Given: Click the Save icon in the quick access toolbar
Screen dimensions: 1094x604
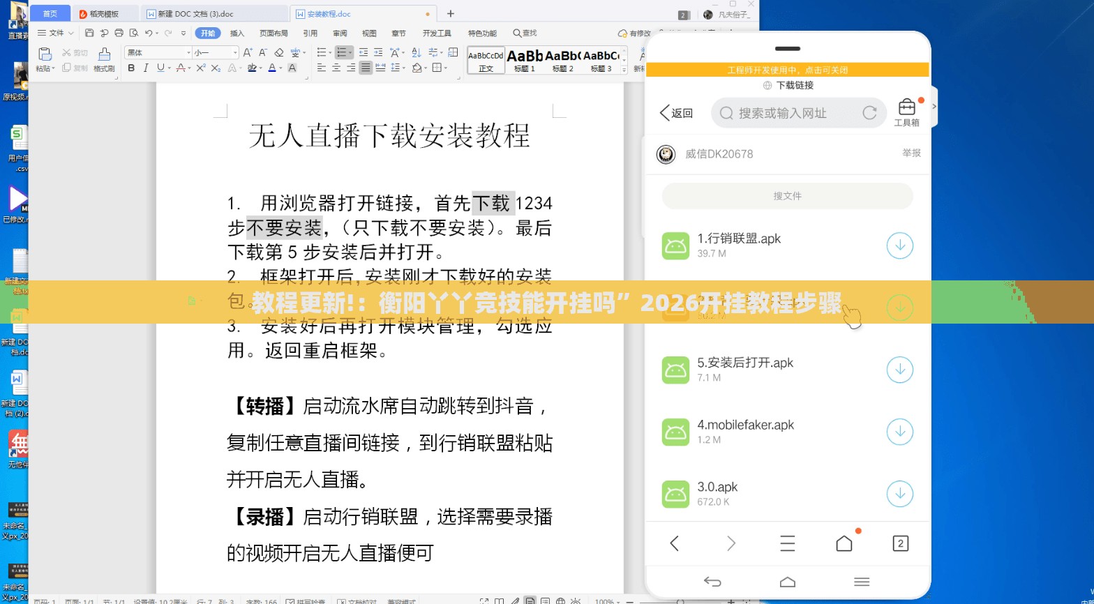Looking at the screenshot, I should pyautogui.click(x=89, y=33).
